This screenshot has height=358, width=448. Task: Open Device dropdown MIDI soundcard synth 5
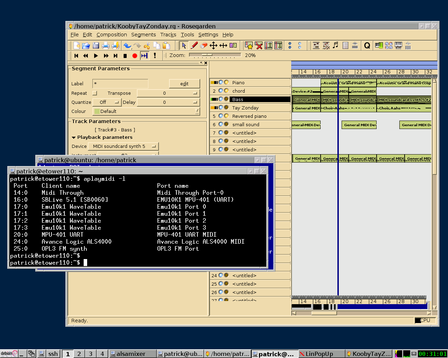[123, 146]
